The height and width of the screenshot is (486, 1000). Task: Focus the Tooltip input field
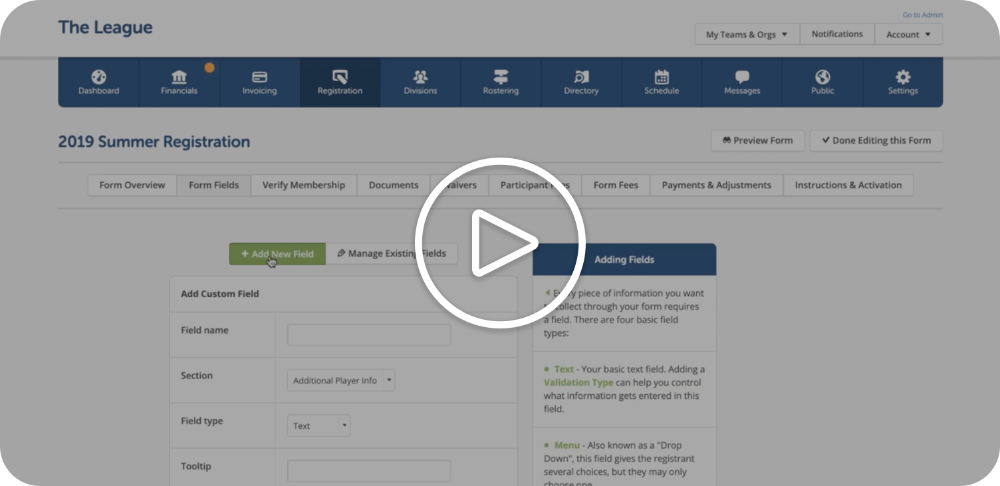point(369,471)
